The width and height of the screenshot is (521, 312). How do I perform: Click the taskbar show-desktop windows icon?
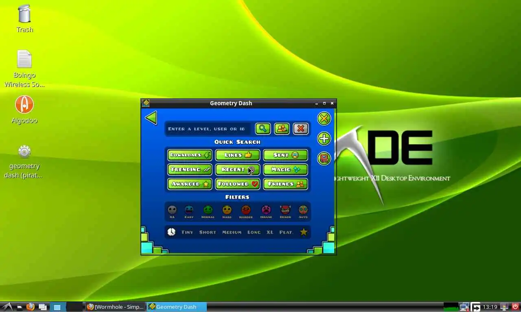coord(42,307)
